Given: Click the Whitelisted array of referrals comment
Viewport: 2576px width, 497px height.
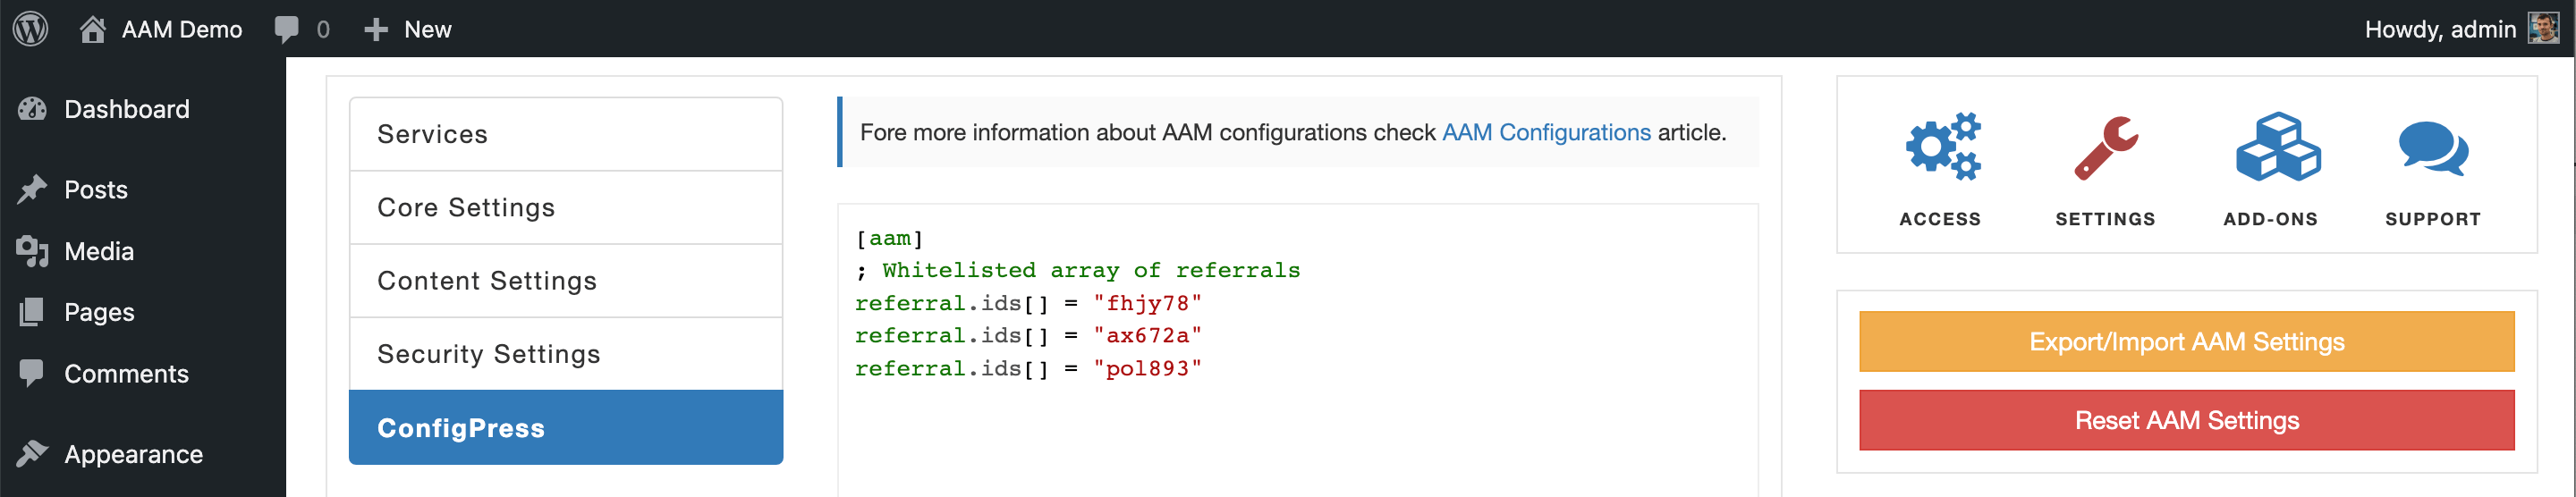Looking at the screenshot, I should [1091, 270].
